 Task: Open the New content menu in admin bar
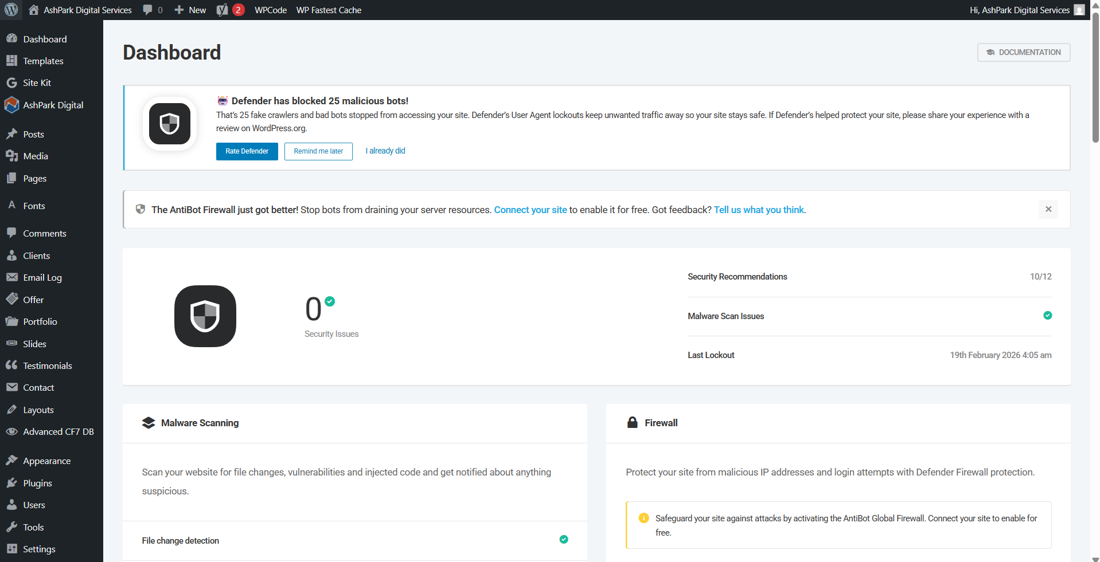click(190, 10)
